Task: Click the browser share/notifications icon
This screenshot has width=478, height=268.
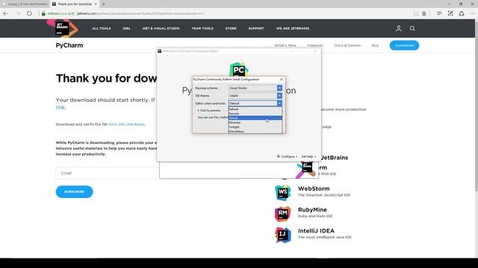Action: [x=462, y=13]
